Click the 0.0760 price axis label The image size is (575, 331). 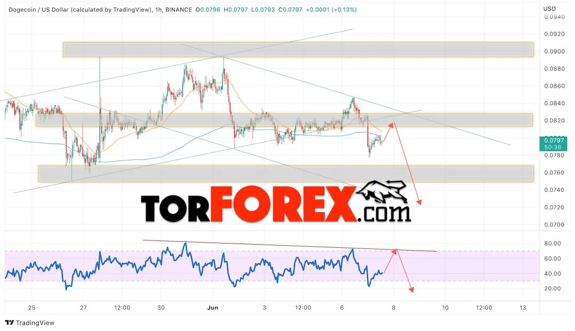point(554,173)
